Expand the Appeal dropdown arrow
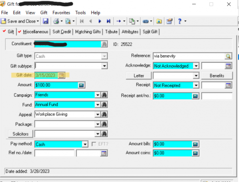 (98, 114)
